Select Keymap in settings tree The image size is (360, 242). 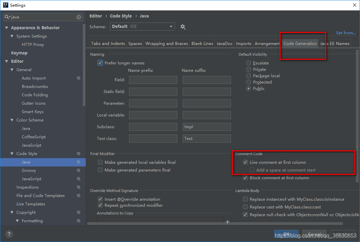tap(19, 53)
